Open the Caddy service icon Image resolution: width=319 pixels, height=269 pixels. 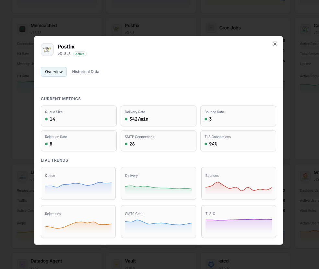point(305,29)
